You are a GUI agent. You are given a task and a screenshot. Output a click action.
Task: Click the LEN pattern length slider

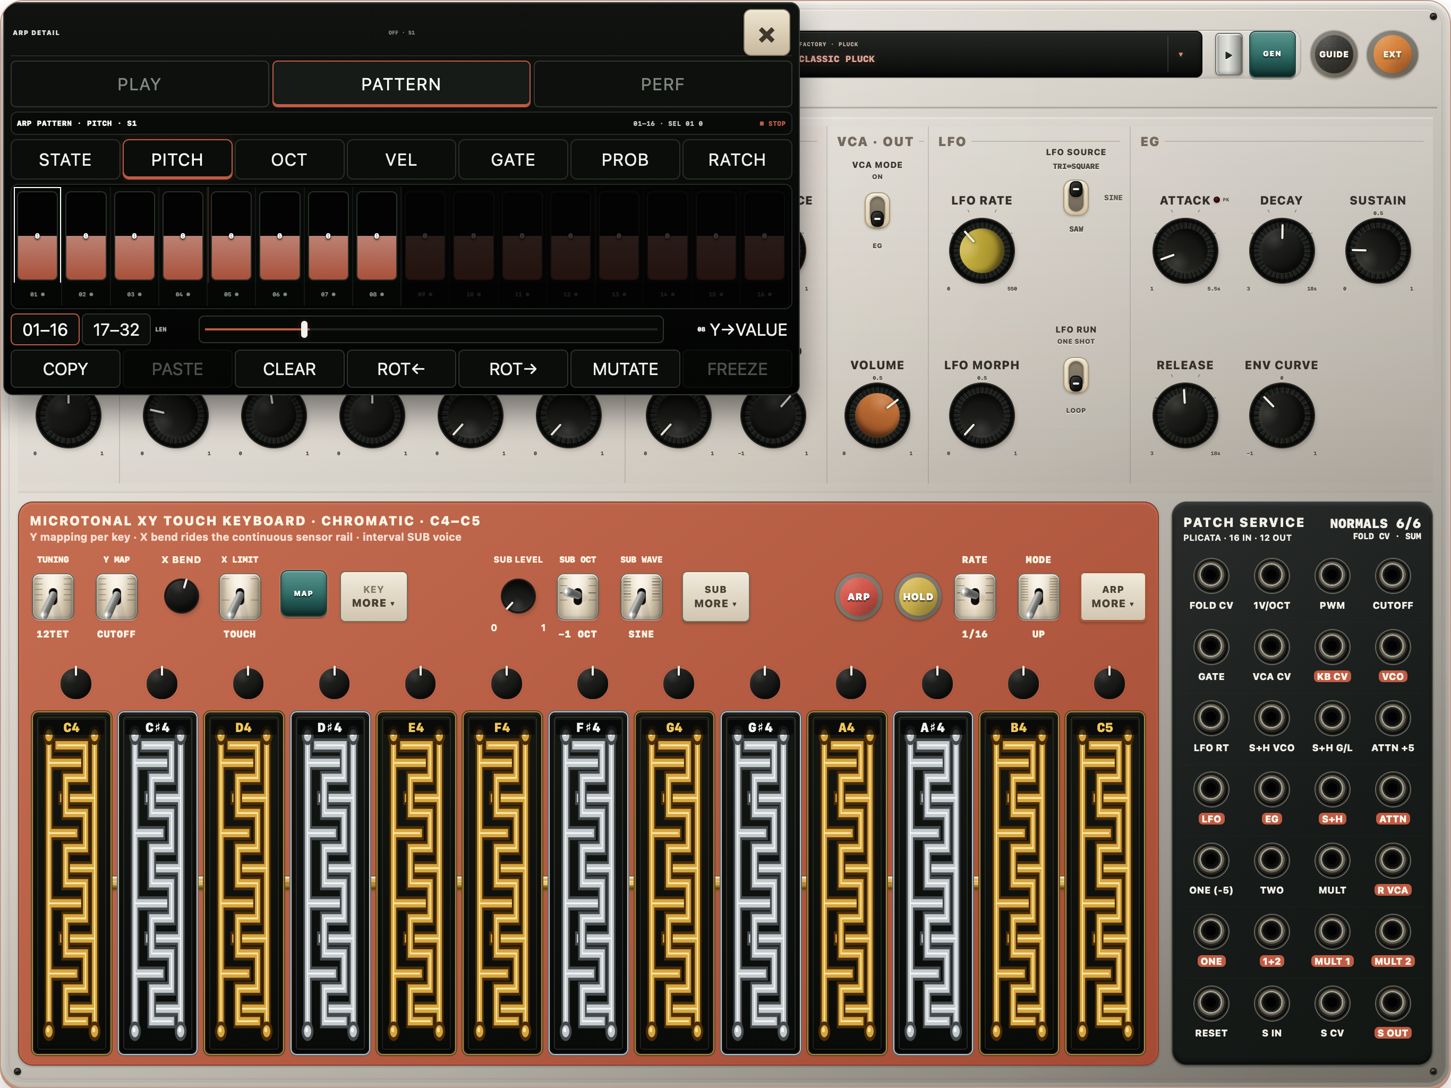point(431,329)
